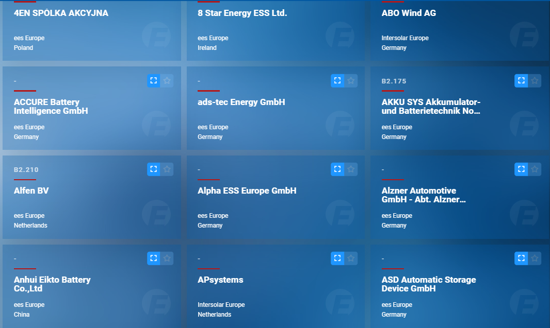Click "Germany" under ACCURE Battery Intelligence
The height and width of the screenshot is (328, 550).
coord(26,137)
